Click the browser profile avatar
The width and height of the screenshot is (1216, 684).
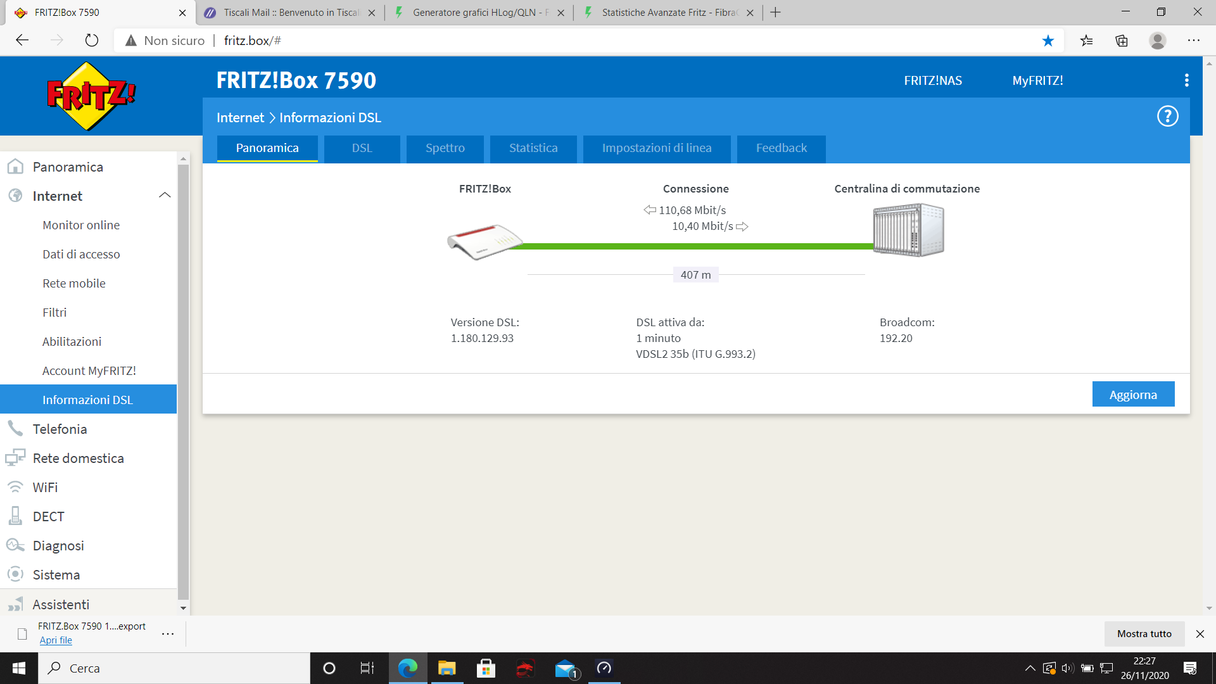1158,41
